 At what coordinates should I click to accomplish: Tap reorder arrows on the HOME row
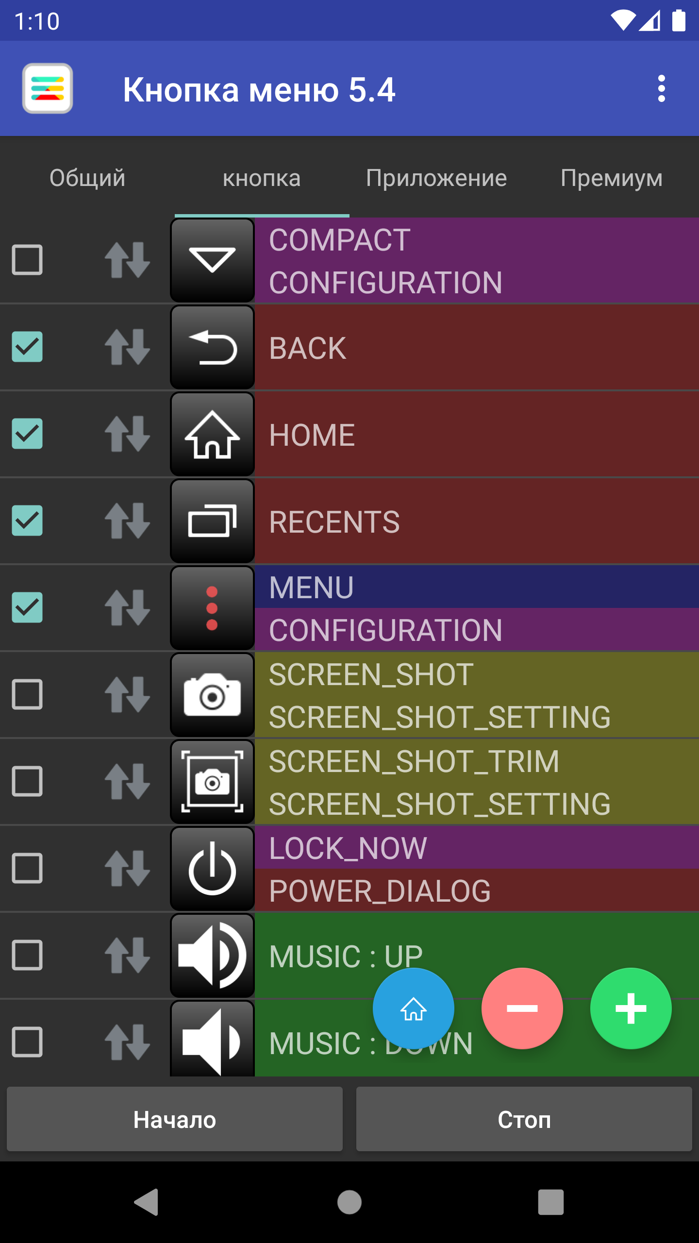click(x=127, y=434)
